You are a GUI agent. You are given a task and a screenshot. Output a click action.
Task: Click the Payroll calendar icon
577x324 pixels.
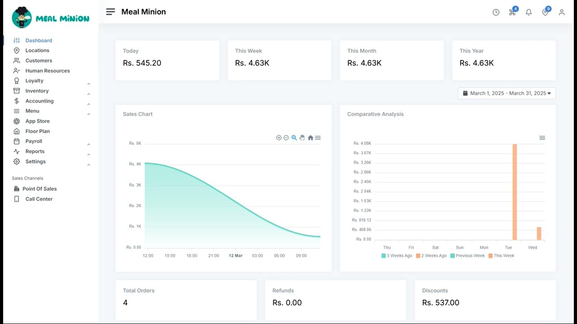(17, 141)
